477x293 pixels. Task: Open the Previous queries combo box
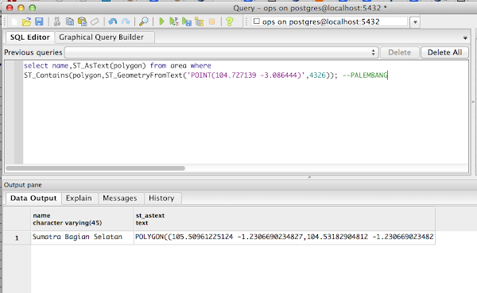point(222,52)
